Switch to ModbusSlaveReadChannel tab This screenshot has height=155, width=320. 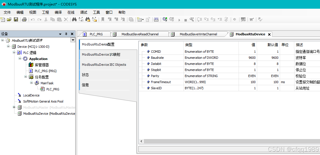[140, 34]
